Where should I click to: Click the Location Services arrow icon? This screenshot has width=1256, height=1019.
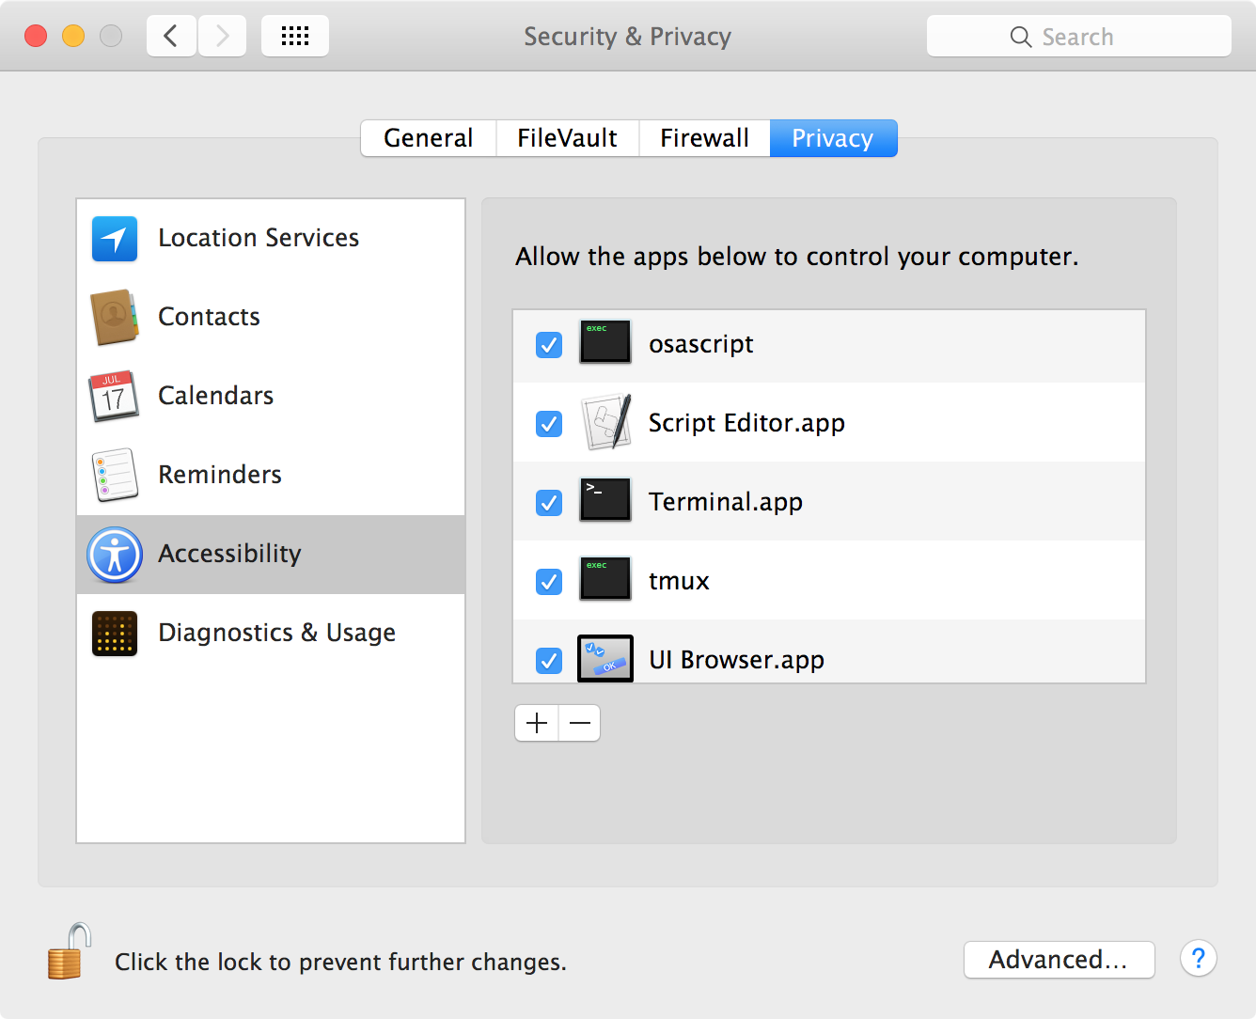pyautogui.click(x=115, y=239)
